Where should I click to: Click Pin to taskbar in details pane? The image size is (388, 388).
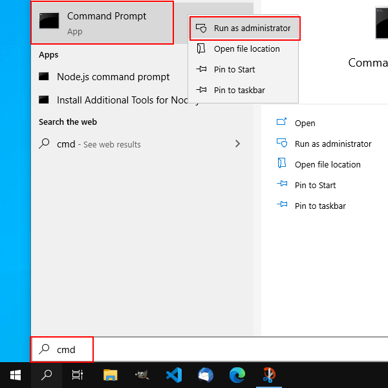tap(320, 206)
